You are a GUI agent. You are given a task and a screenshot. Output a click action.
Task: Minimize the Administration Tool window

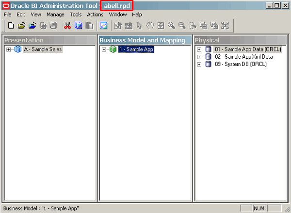269,5
